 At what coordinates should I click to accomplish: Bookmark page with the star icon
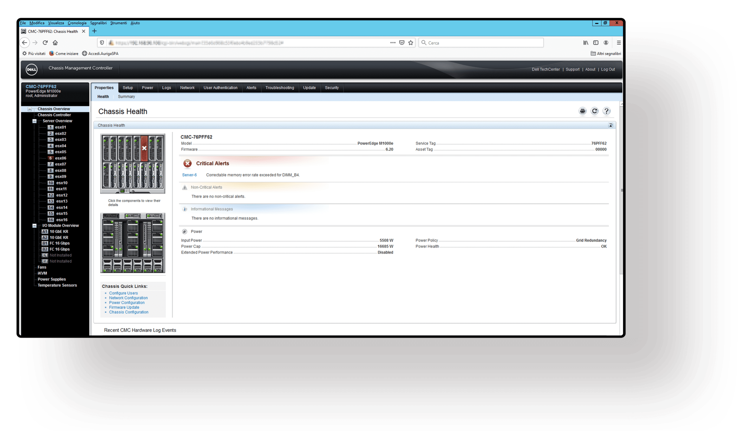point(410,42)
